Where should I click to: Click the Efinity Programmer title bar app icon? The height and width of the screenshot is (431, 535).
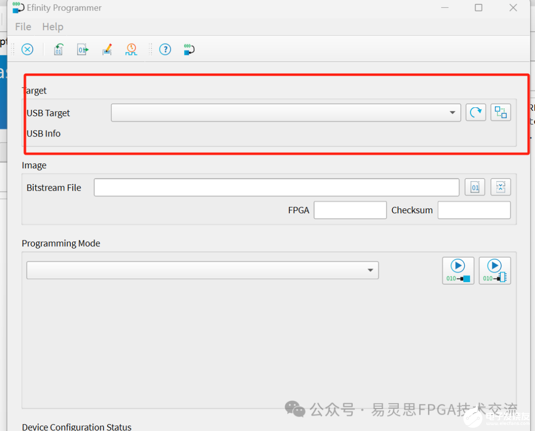(18, 7)
